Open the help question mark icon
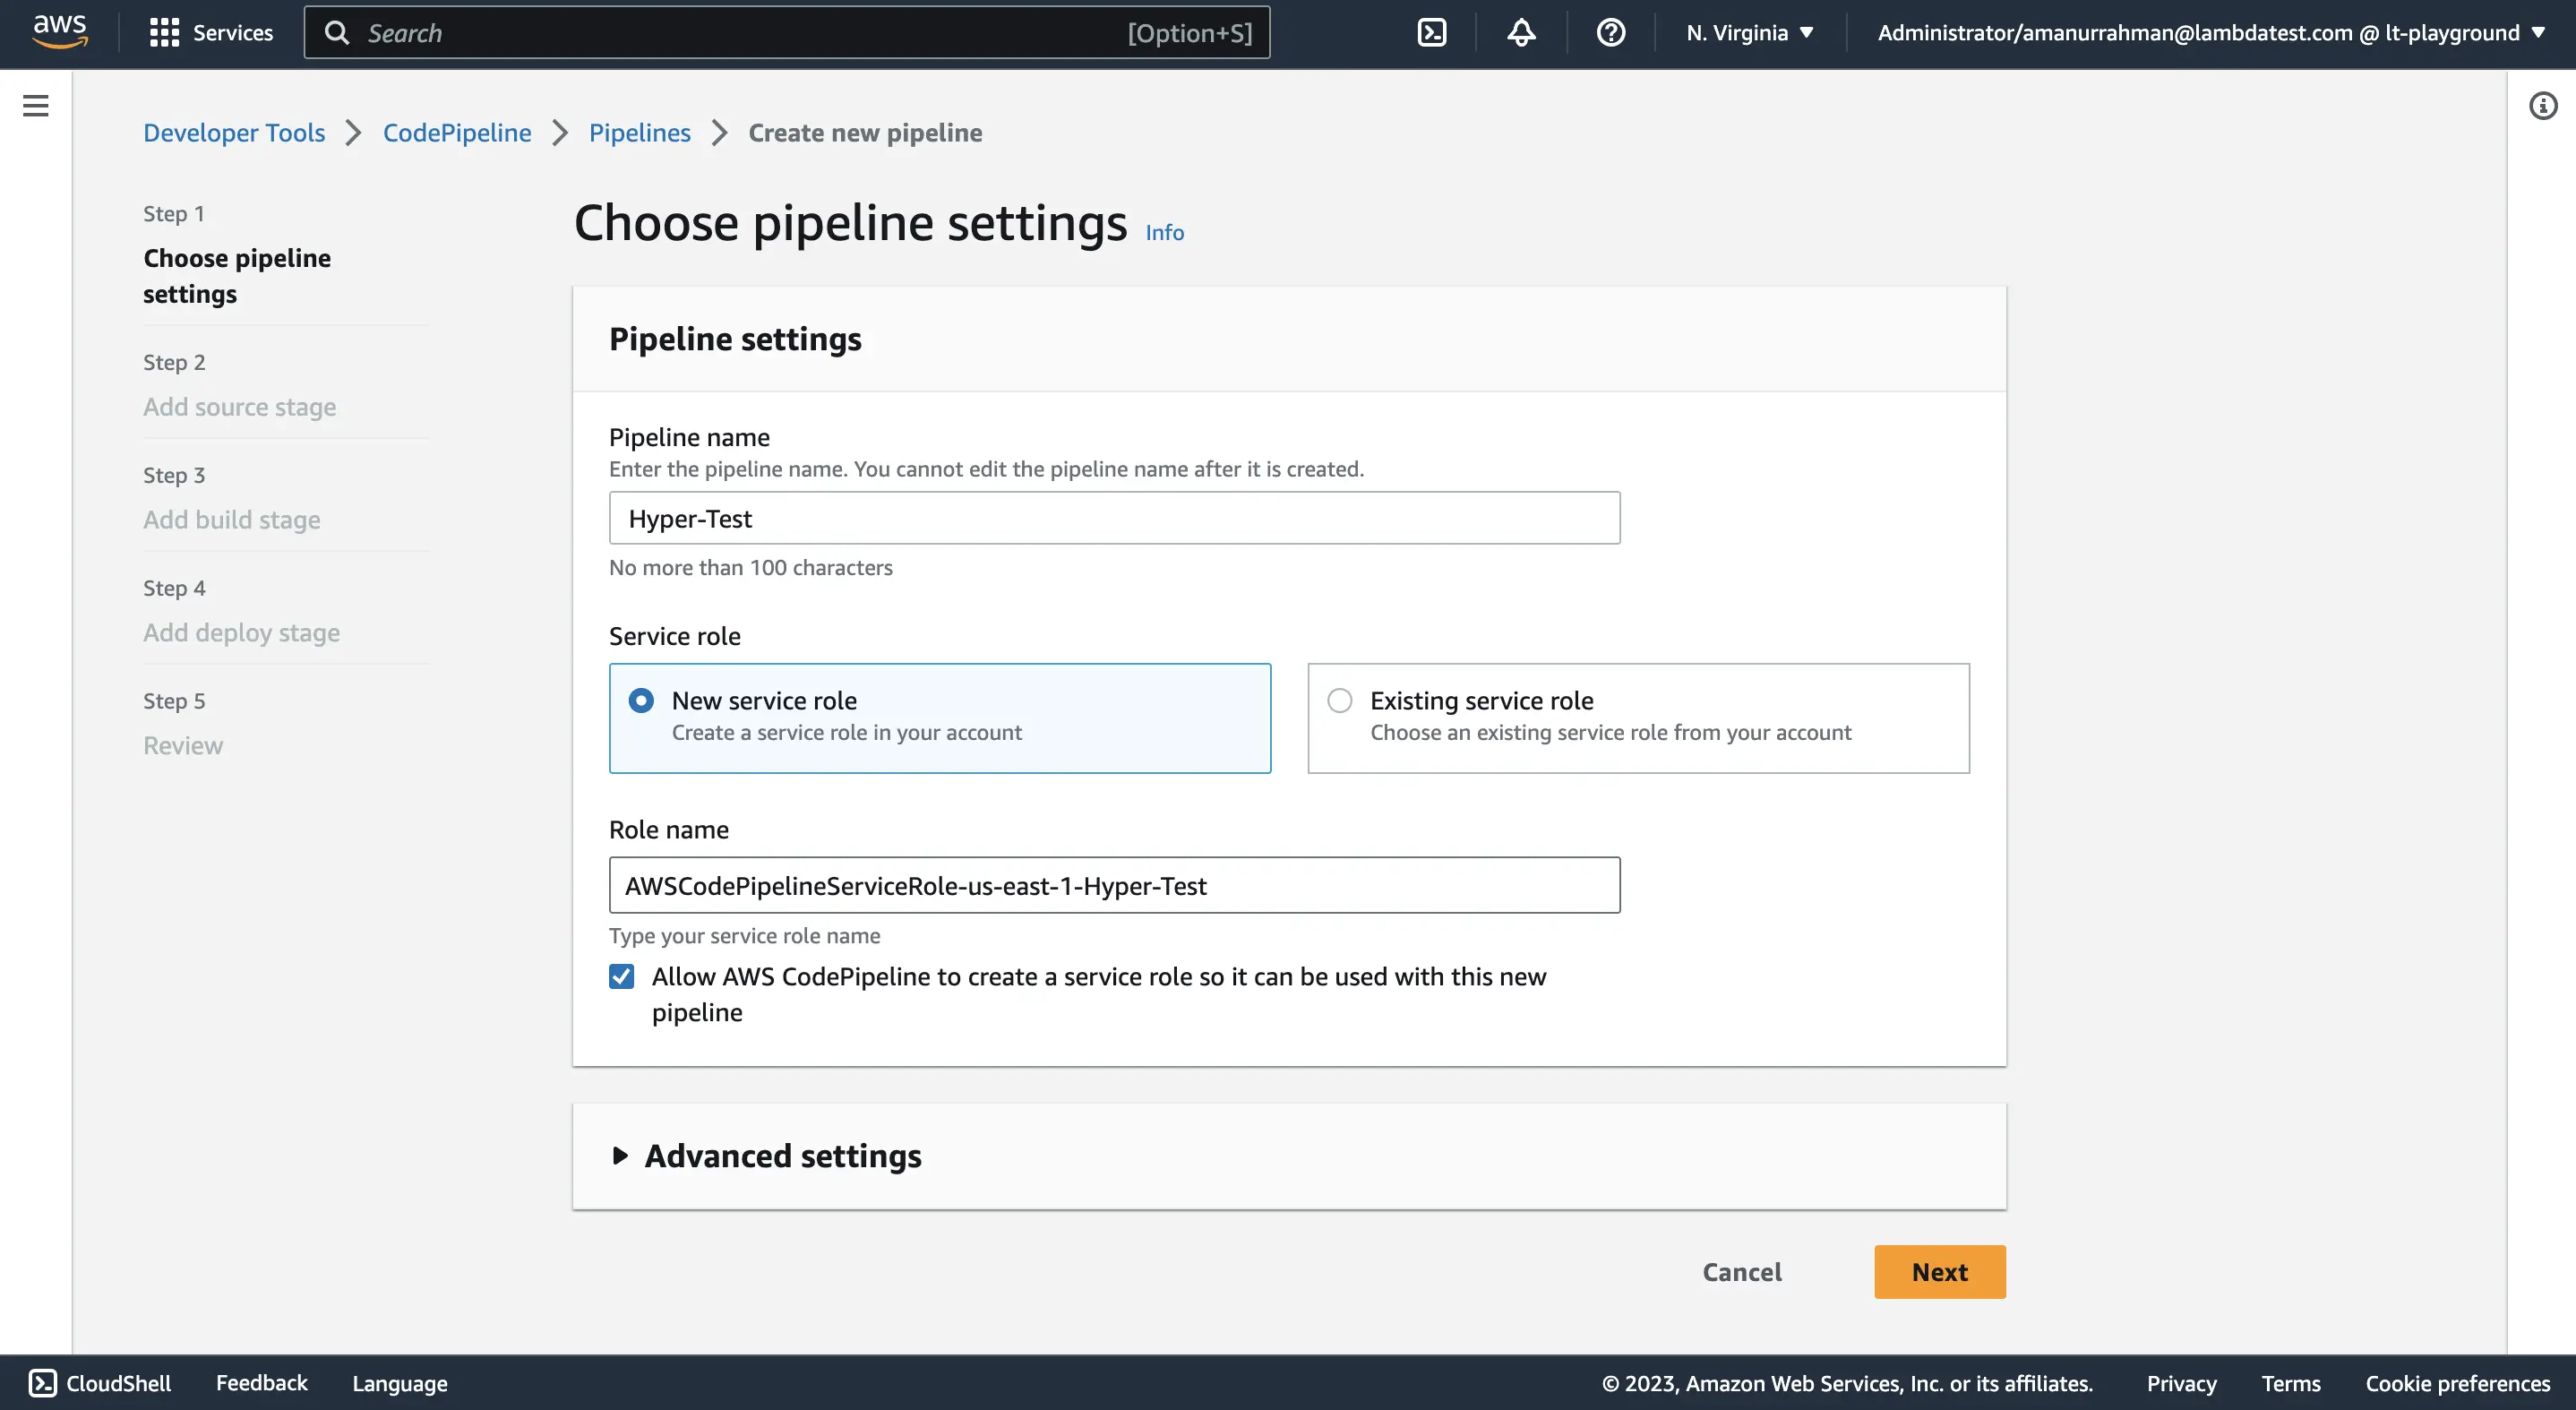The width and height of the screenshot is (2576, 1410). 1610,33
